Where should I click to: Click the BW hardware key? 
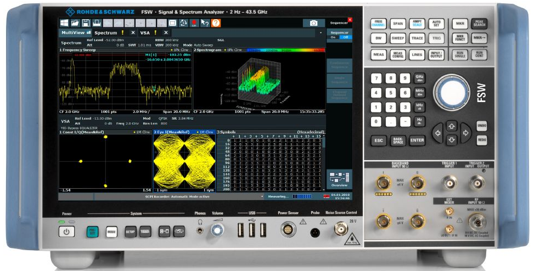[x=378, y=38]
